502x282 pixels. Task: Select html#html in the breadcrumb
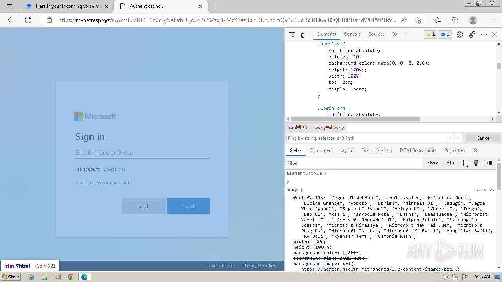click(298, 127)
